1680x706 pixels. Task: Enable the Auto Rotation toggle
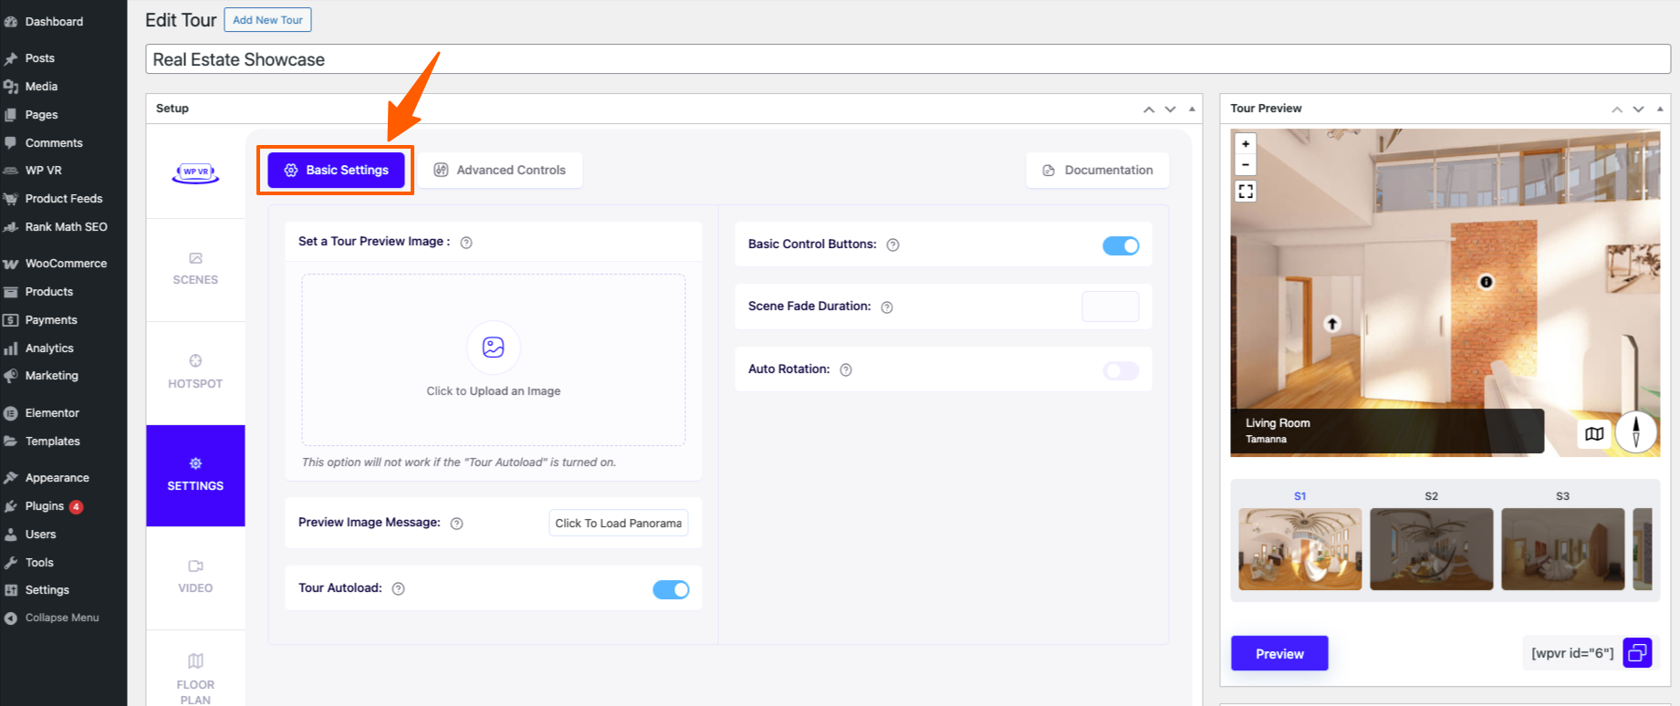(x=1121, y=370)
